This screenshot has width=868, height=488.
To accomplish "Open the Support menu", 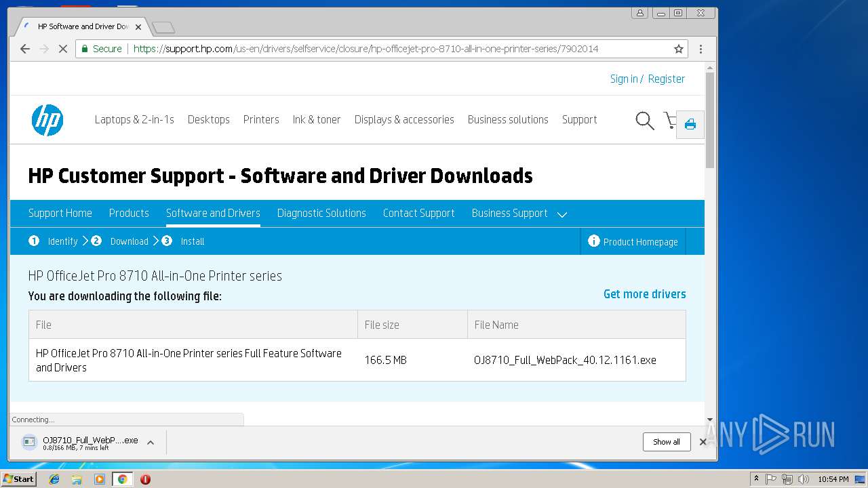I will pos(579,119).
